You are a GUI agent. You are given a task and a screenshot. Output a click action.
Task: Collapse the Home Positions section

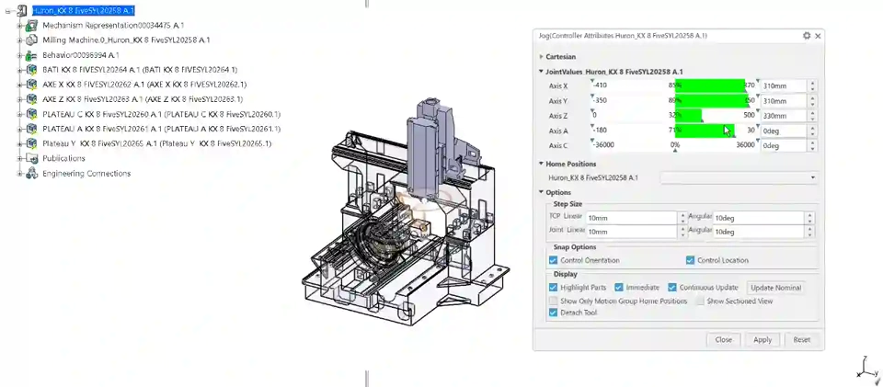pos(541,165)
